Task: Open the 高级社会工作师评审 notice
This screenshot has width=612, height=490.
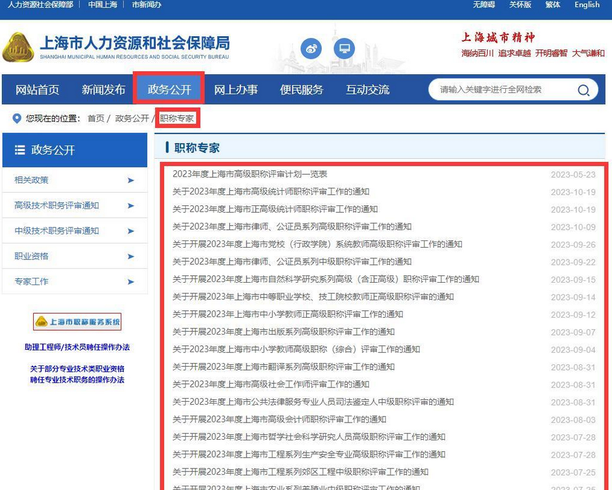Action: pyautogui.click(x=271, y=384)
